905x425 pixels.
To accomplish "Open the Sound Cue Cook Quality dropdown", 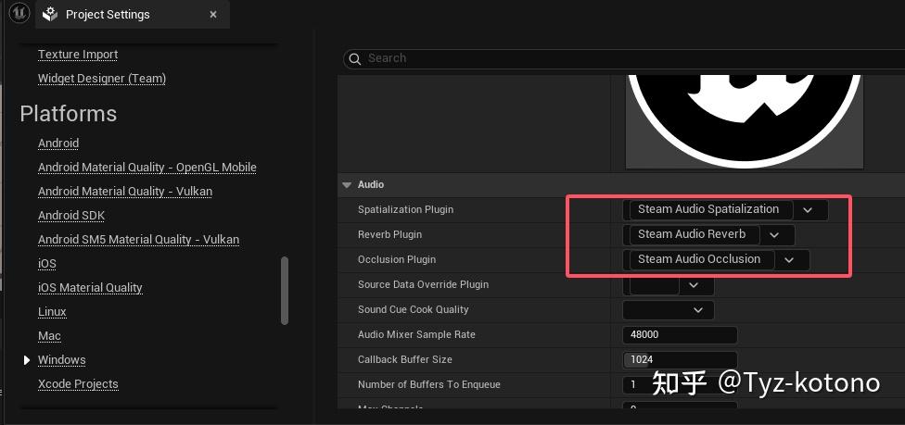I will (669, 310).
